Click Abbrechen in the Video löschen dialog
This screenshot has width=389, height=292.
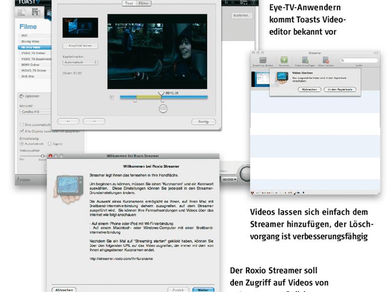coord(309,89)
